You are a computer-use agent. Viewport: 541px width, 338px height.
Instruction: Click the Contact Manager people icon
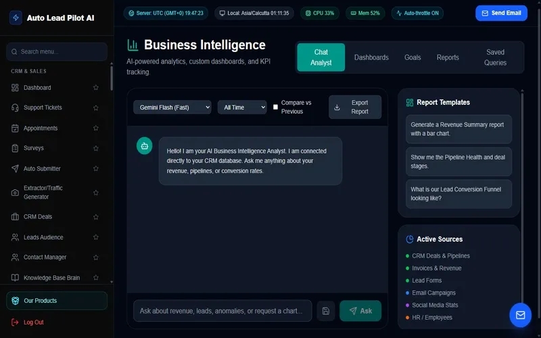[x=15, y=258]
